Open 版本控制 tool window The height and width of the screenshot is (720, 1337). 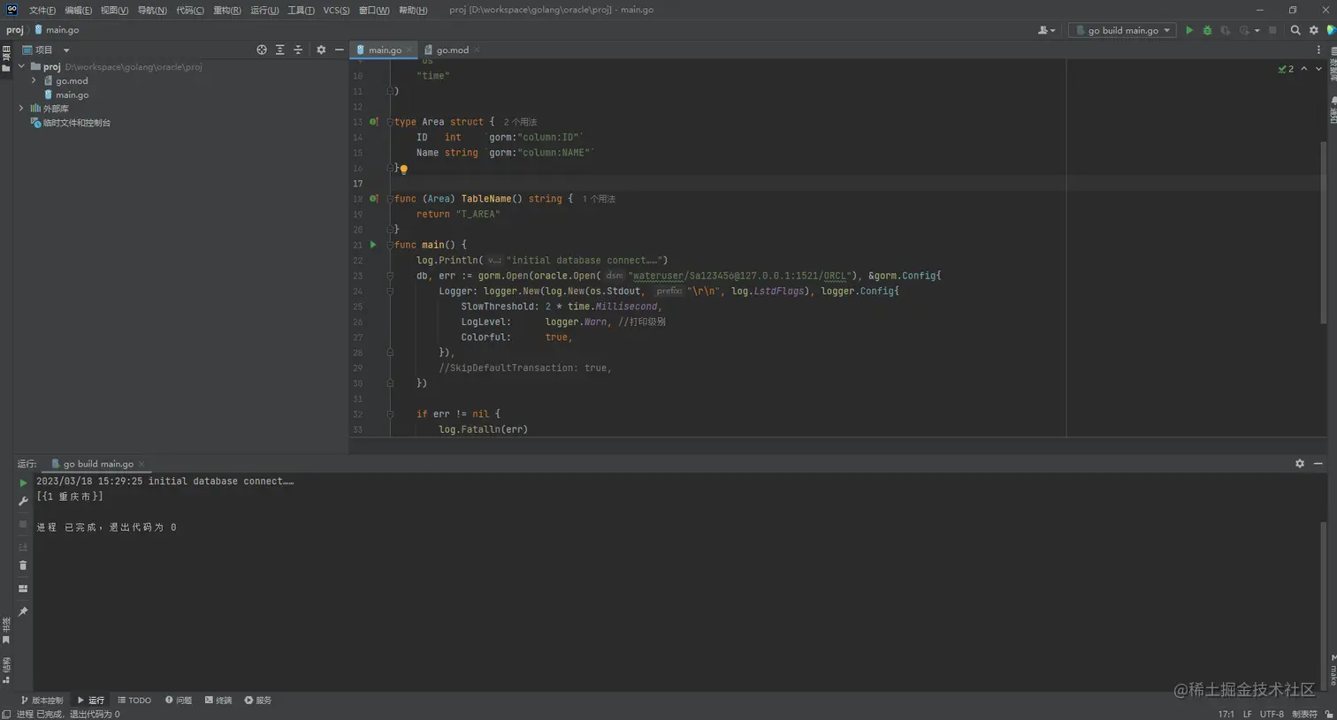tap(42, 701)
